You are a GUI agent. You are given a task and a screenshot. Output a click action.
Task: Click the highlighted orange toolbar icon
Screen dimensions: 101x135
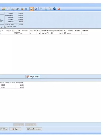[x=31, y=9]
